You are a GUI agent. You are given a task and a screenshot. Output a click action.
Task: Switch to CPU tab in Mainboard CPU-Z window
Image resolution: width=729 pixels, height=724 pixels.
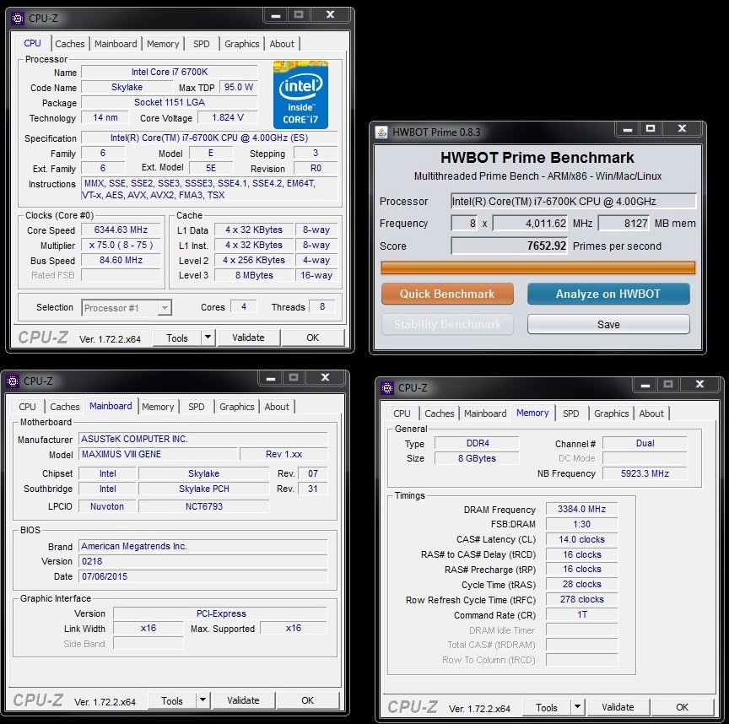click(27, 407)
